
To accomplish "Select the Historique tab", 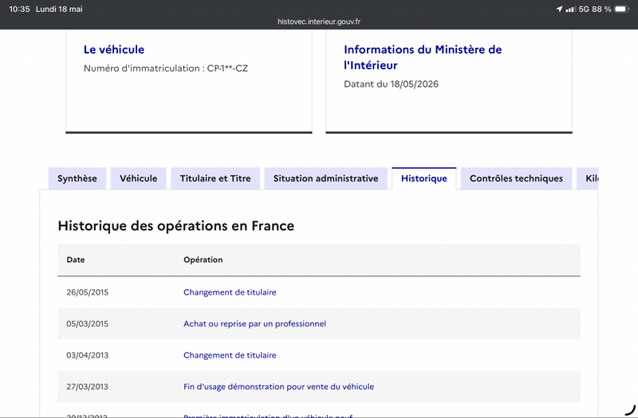I will pos(424,178).
